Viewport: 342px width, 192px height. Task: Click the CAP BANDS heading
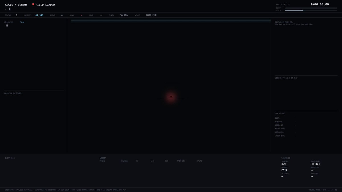280,113
